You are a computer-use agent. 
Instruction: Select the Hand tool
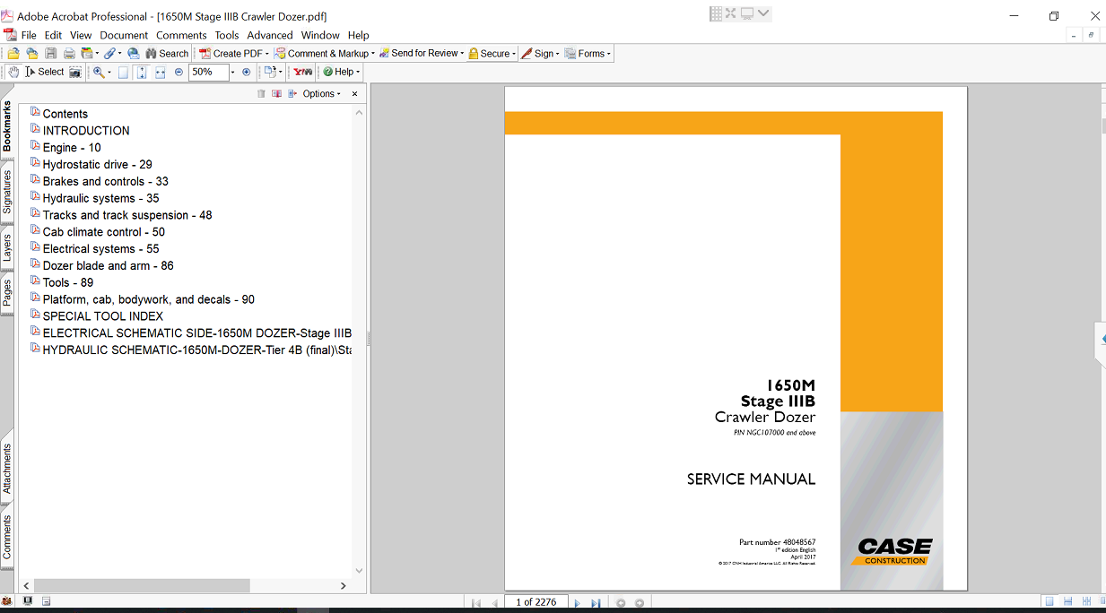click(13, 72)
